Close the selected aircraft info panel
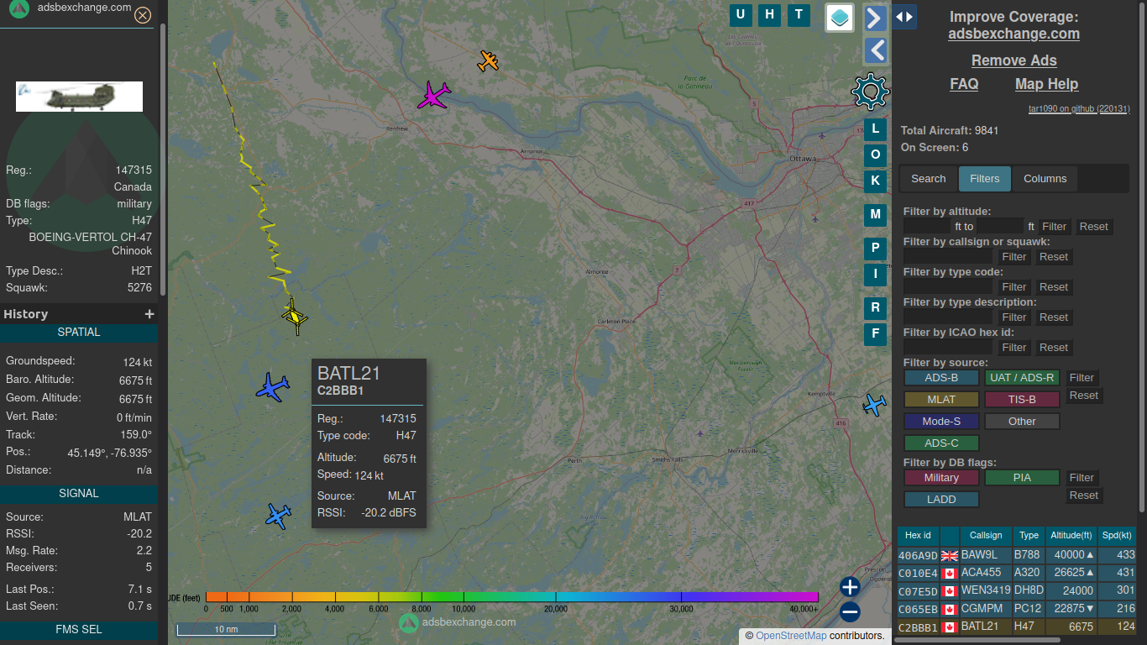The height and width of the screenshot is (645, 1147). click(143, 15)
